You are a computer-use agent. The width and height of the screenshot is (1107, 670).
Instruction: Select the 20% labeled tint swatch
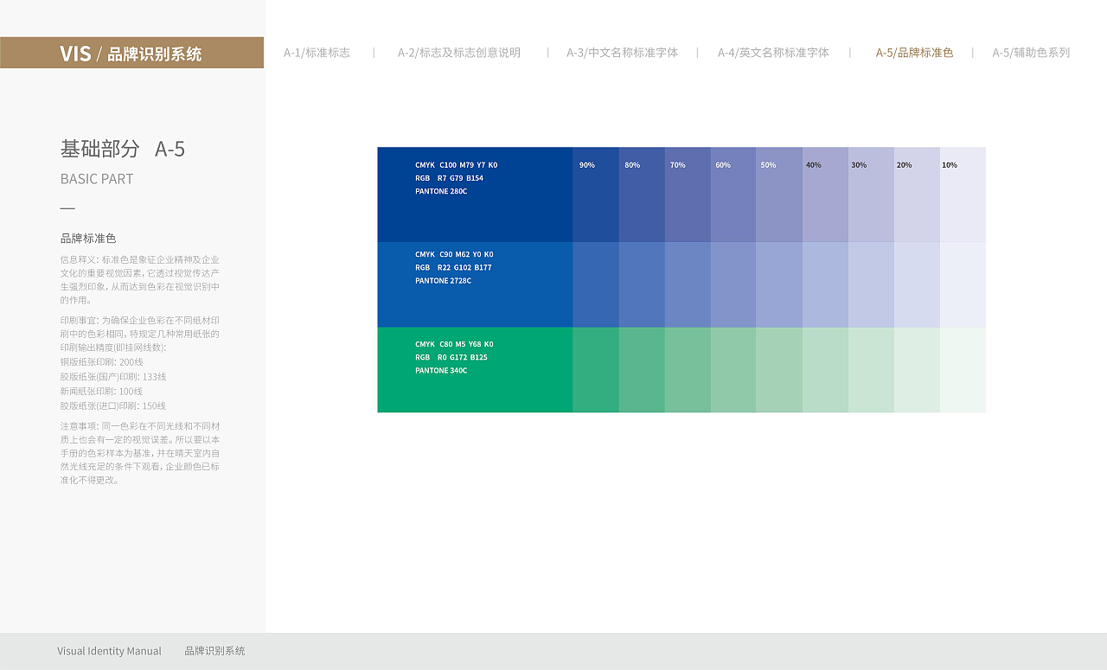(917, 195)
